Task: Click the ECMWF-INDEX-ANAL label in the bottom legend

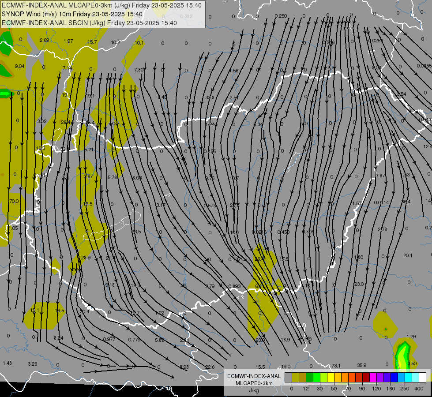Action: pos(254,376)
